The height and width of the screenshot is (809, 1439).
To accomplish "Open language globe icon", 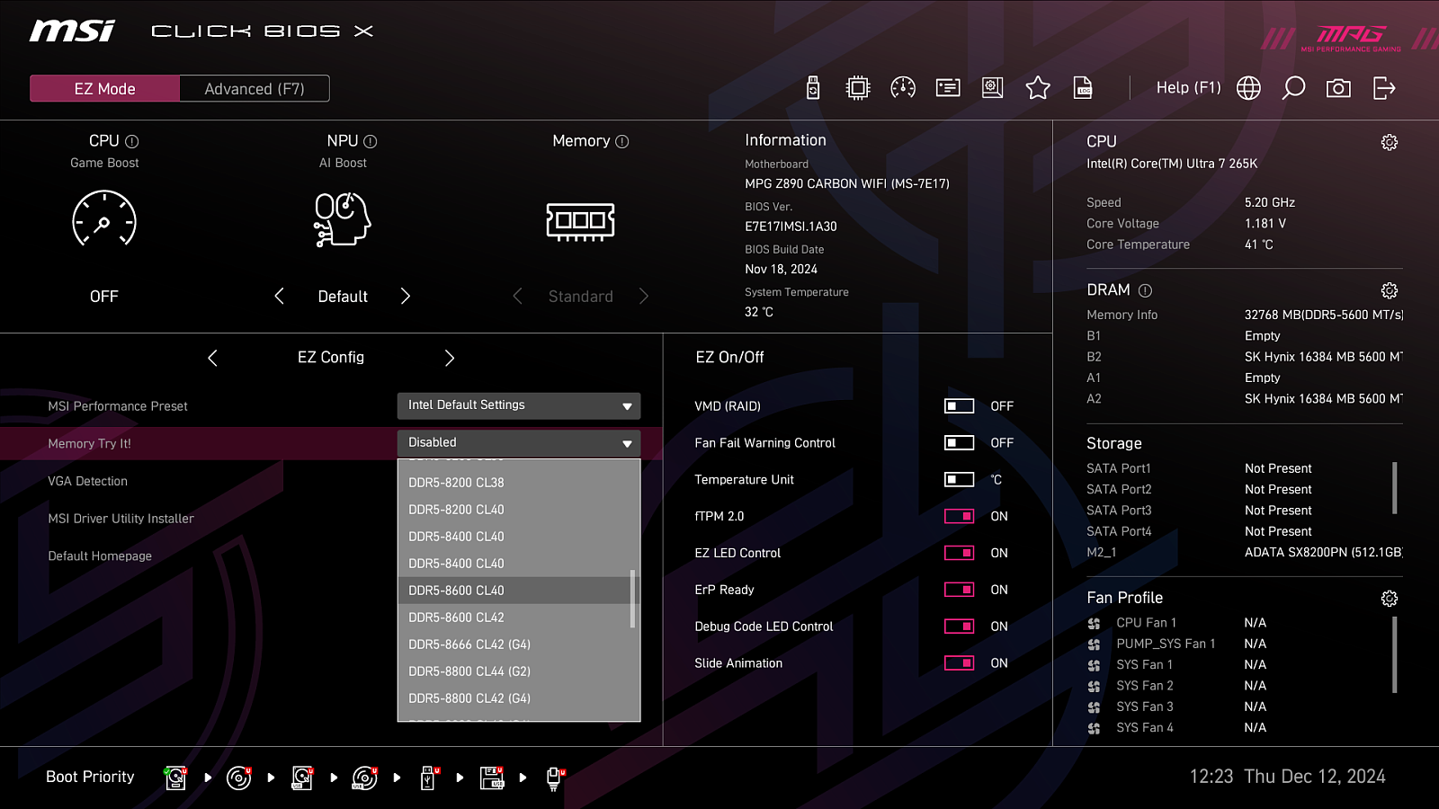I will click(1248, 87).
